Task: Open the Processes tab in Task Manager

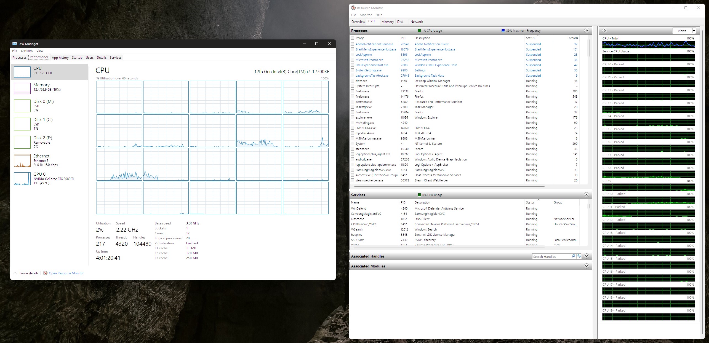Action: [19, 58]
